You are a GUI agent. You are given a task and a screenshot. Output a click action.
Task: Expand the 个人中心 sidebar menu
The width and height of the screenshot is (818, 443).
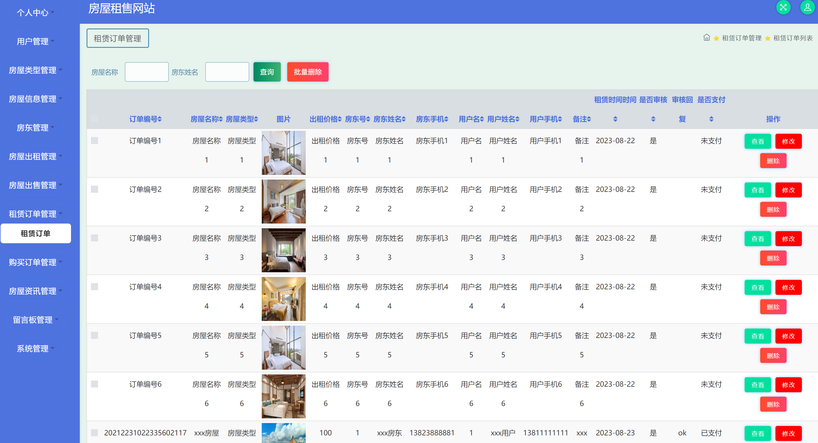click(35, 13)
